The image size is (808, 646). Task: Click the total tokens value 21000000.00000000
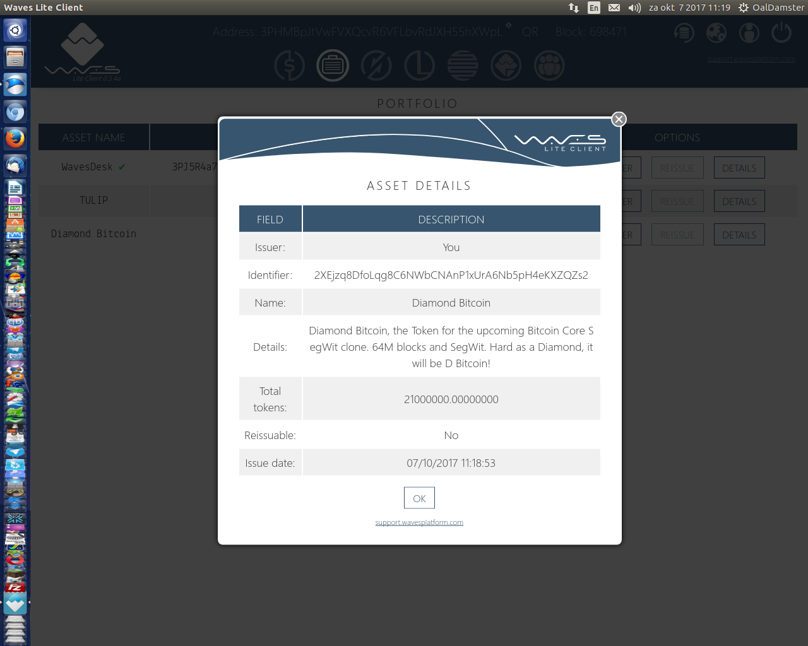pyautogui.click(x=451, y=399)
